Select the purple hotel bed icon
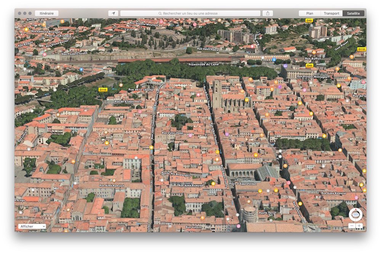The height and width of the screenshot is (253, 381). 285,66
